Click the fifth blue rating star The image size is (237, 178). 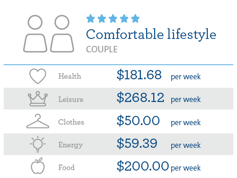click(x=135, y=19)
